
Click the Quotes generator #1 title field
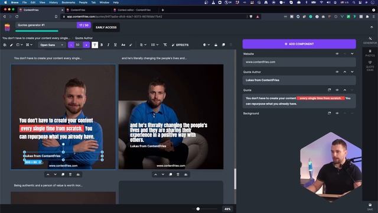pos(46,25)
